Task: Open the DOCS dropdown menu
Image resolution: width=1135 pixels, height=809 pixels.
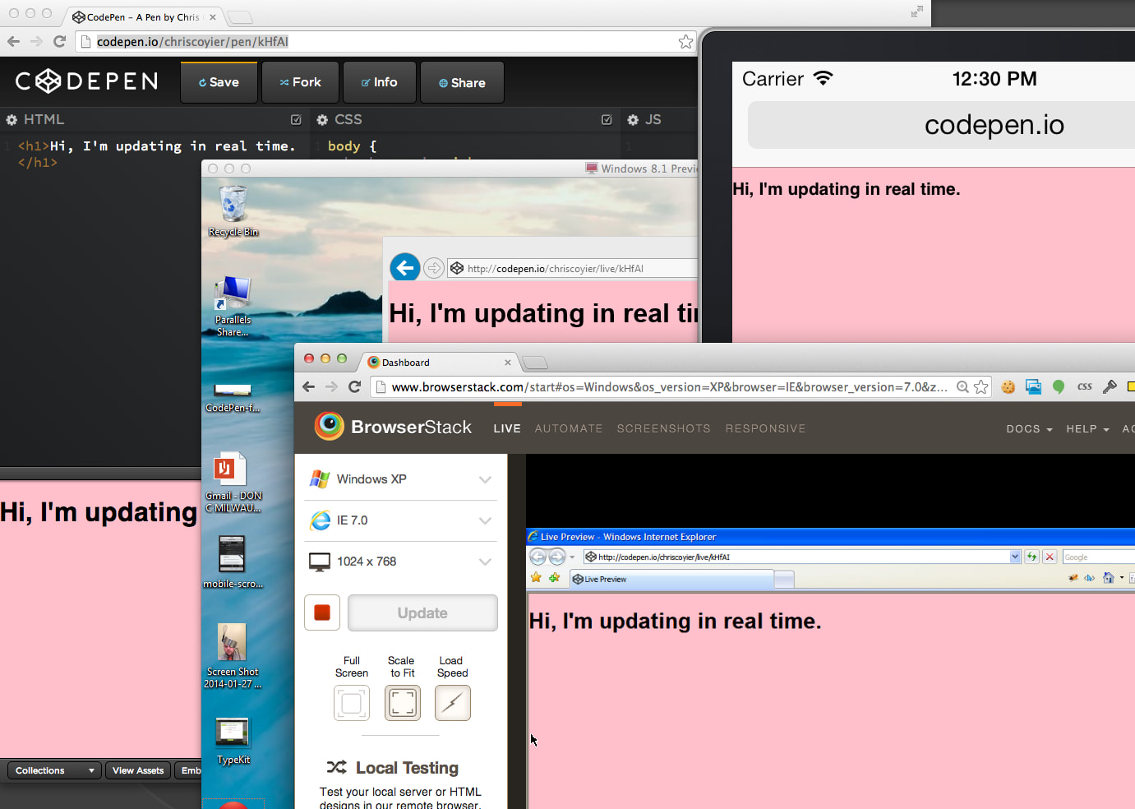Action: (1029, 429)
